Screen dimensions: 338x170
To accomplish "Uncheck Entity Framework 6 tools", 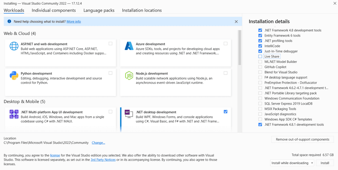I will 260,35.
